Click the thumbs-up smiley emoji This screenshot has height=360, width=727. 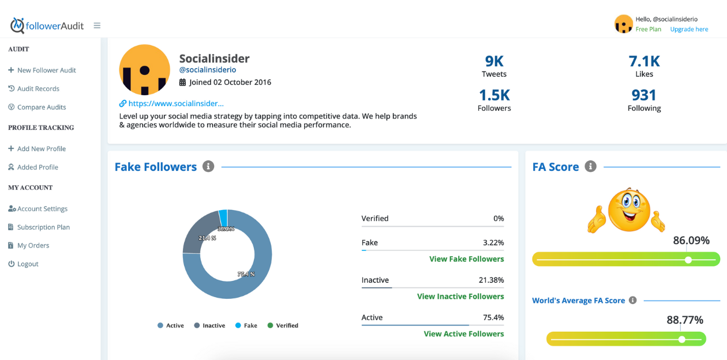tap(626, 211)
